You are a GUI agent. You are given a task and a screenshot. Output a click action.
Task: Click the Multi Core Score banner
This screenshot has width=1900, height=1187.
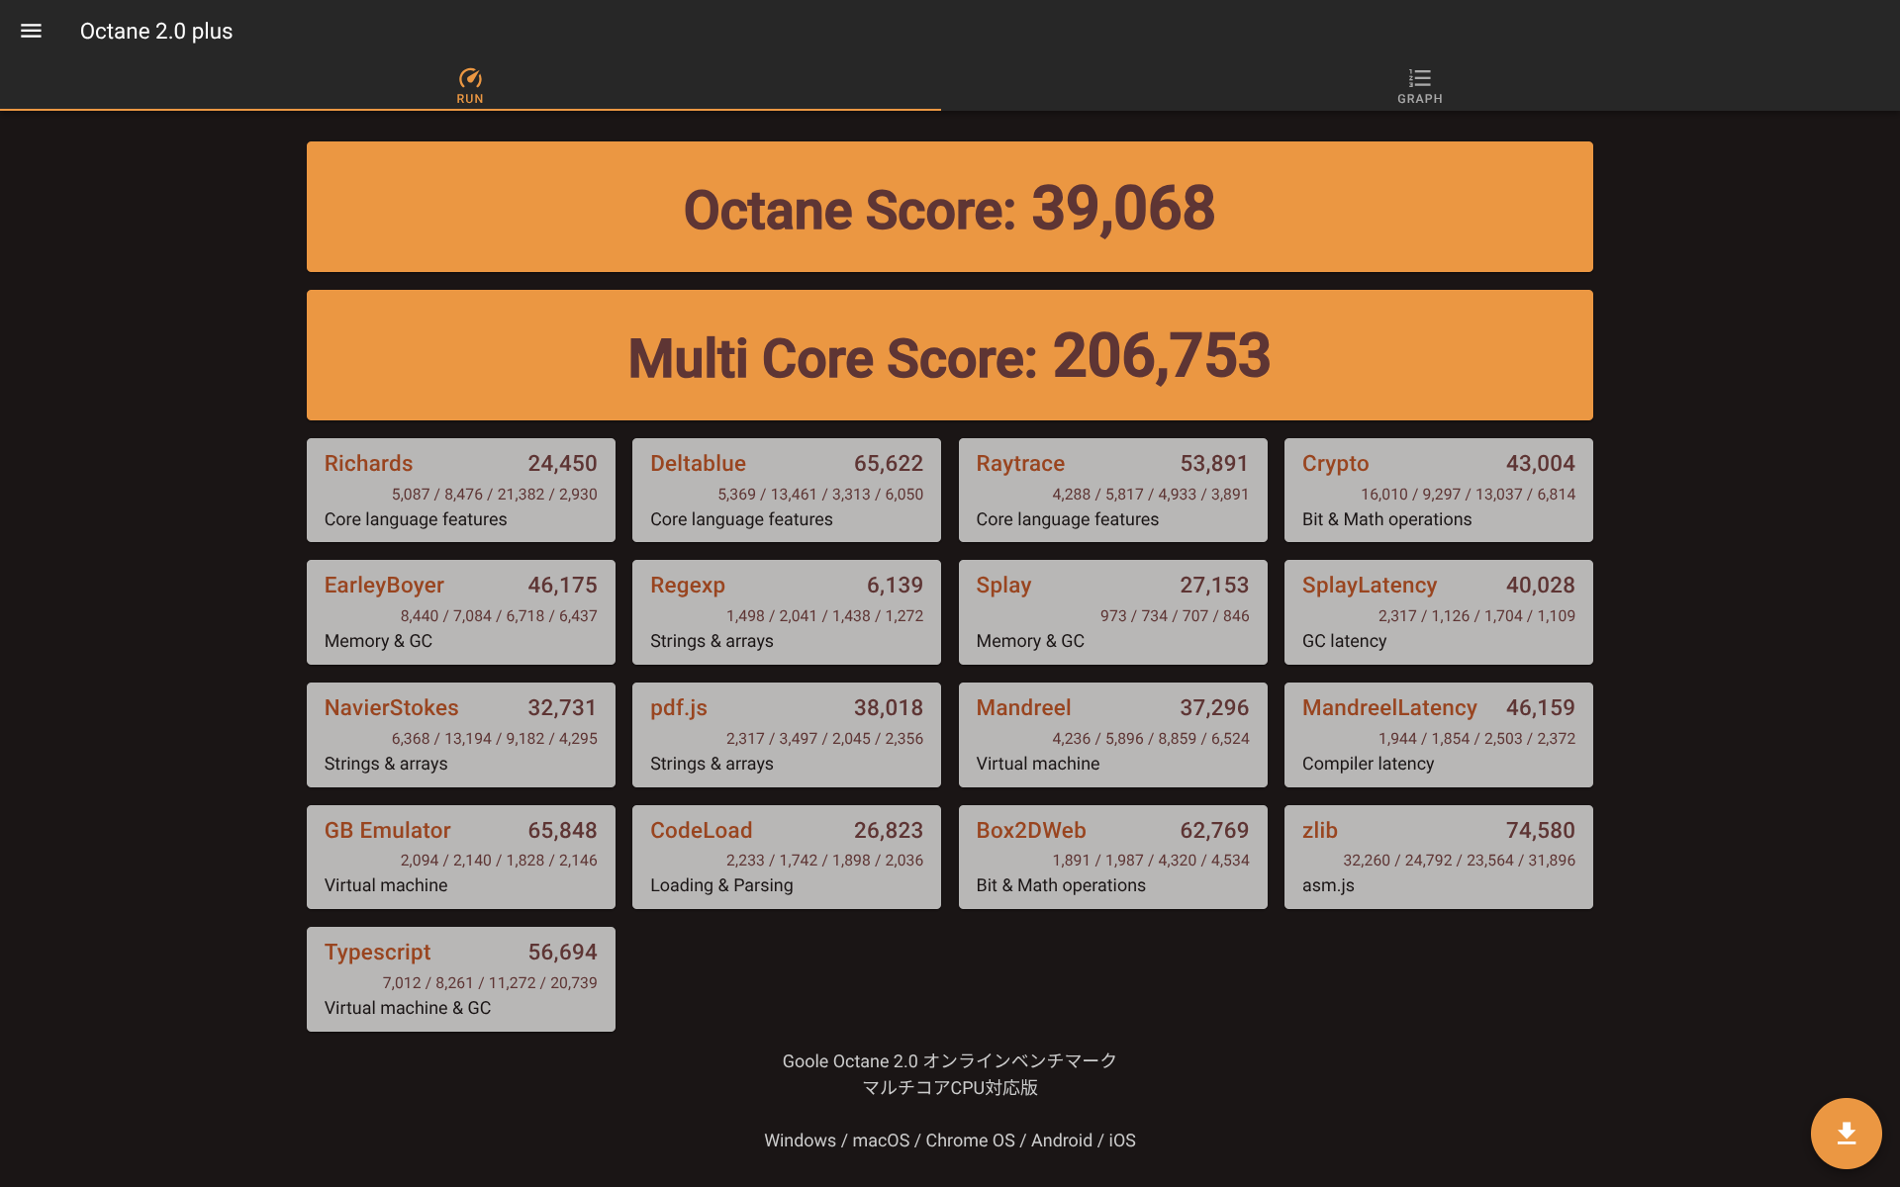949,355
